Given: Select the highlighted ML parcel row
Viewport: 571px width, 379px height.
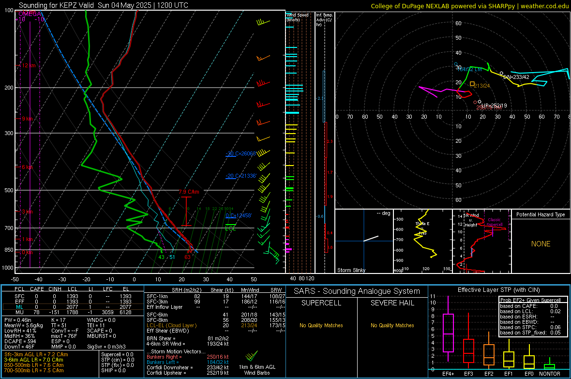Looking at the screenshot, I should point(73,307).
